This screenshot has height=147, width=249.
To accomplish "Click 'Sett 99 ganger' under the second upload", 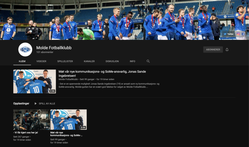I will coord(58,140).
